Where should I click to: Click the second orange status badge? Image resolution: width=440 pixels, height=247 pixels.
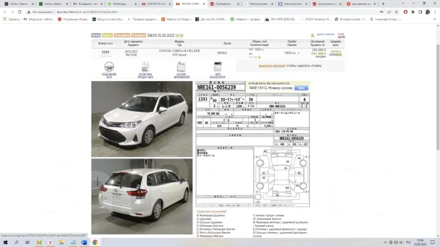click(138, 35)
